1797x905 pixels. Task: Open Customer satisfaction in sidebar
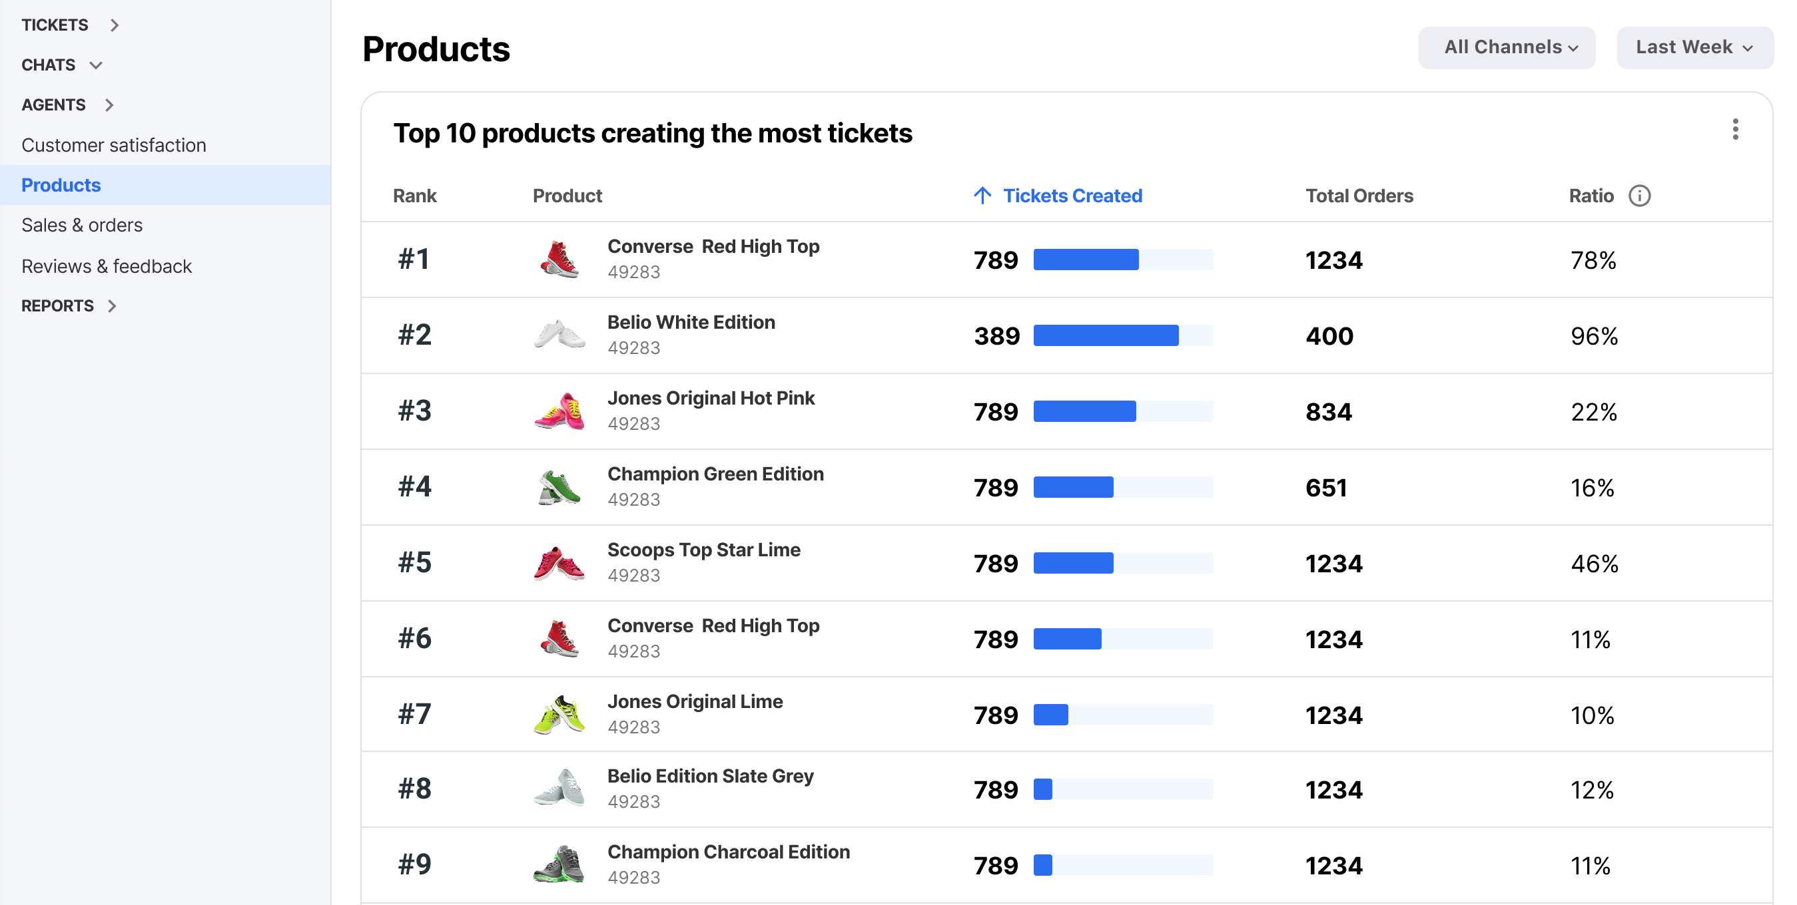(114, 145)
